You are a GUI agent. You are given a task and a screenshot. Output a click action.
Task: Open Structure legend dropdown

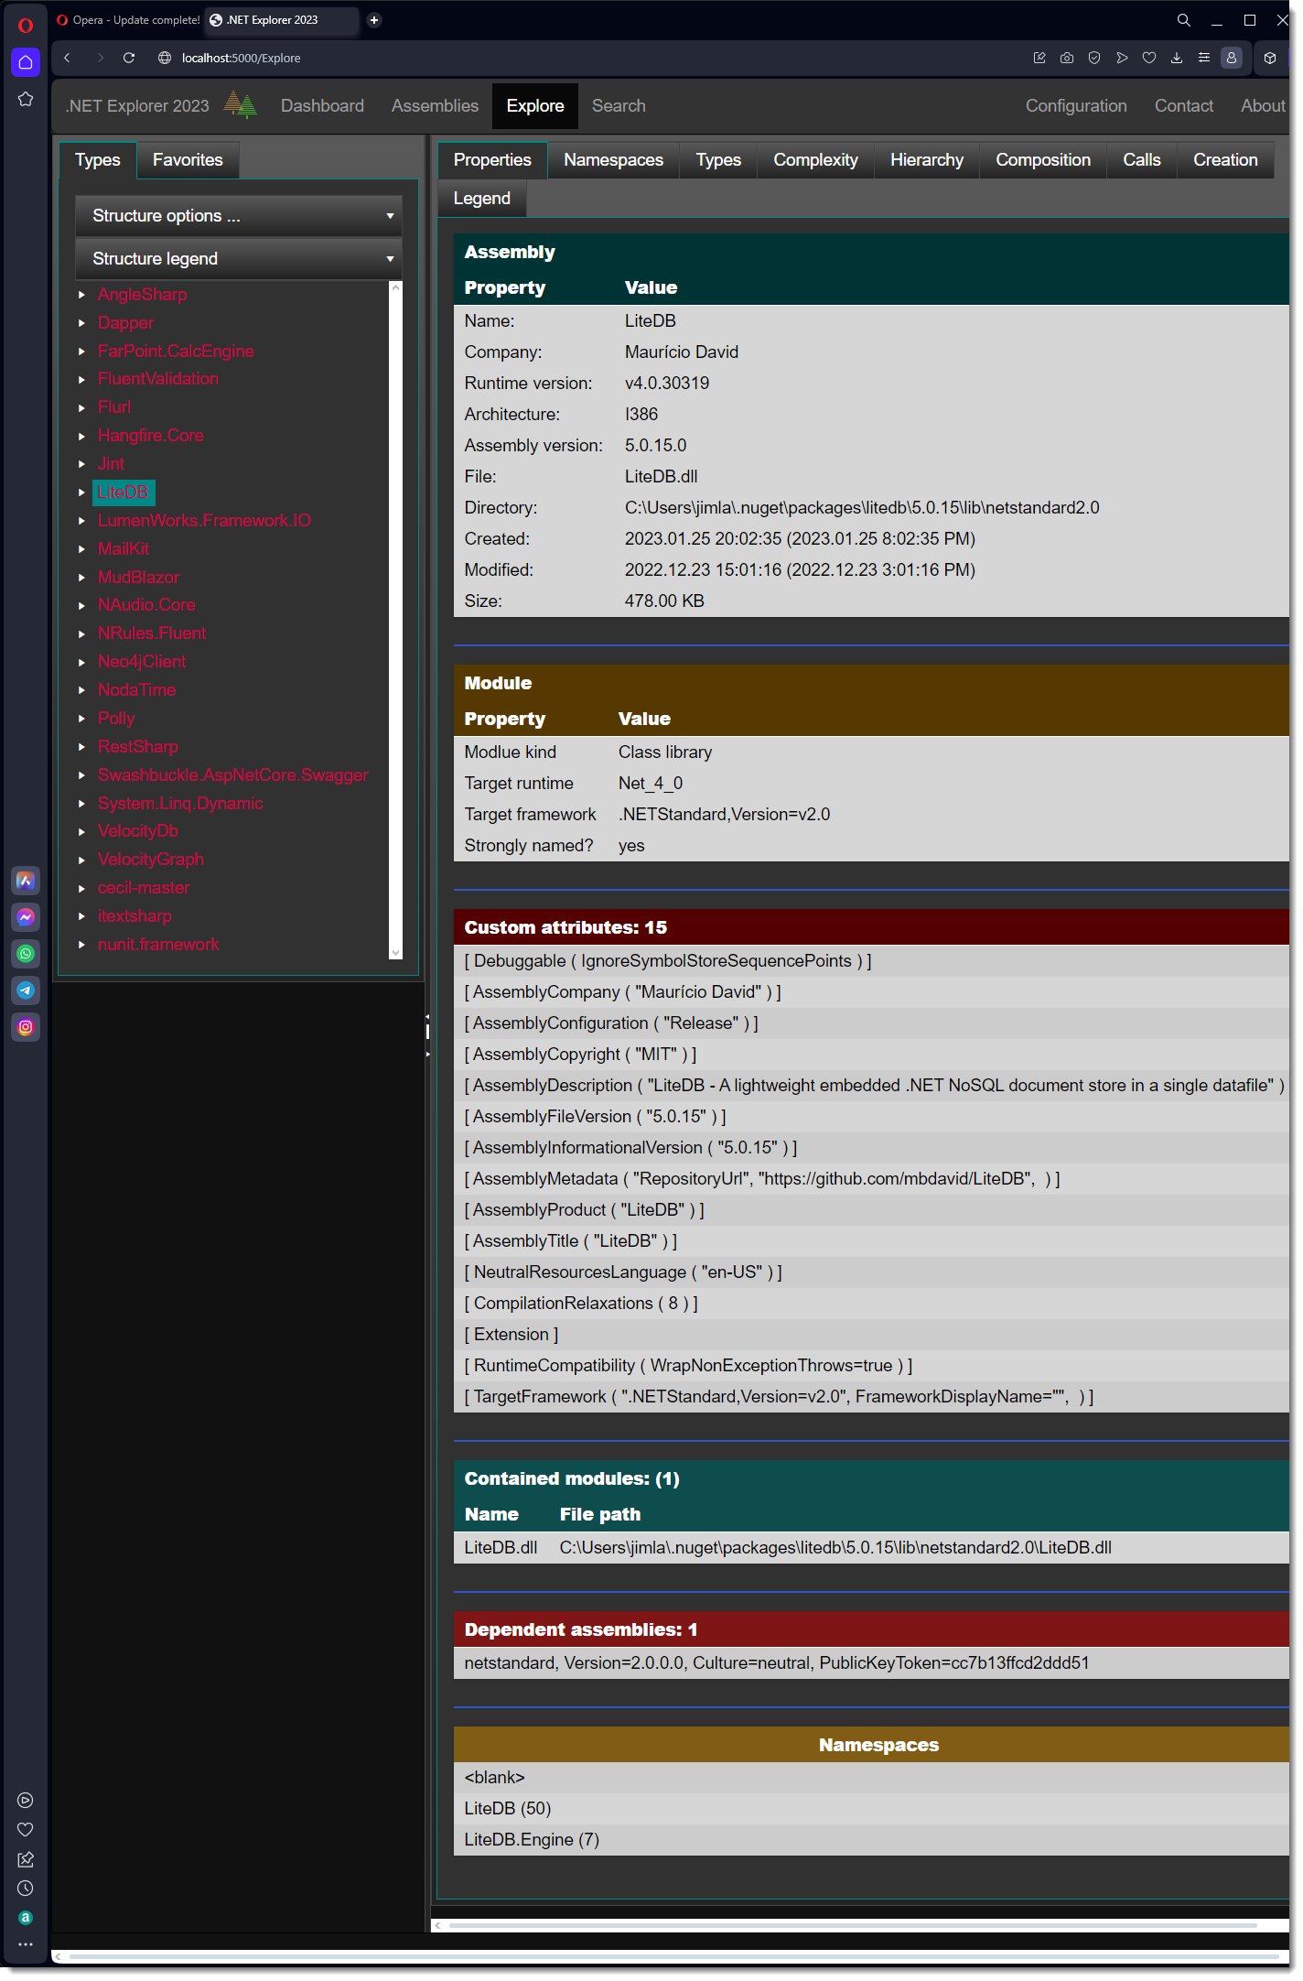(x=239, y=259)
